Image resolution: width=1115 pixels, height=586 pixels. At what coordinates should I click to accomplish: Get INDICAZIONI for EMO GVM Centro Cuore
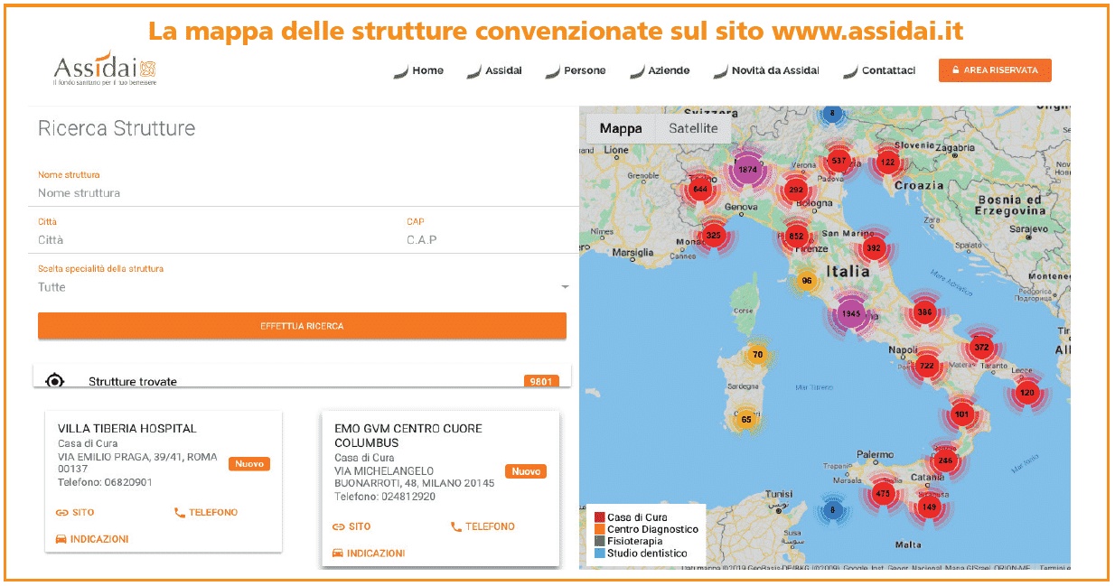click(x=369, y=553)
